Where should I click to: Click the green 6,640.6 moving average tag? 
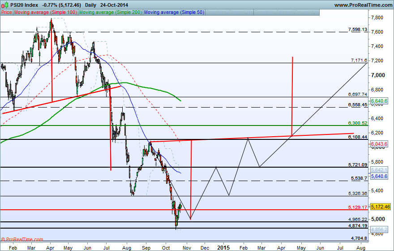point(379,101)
